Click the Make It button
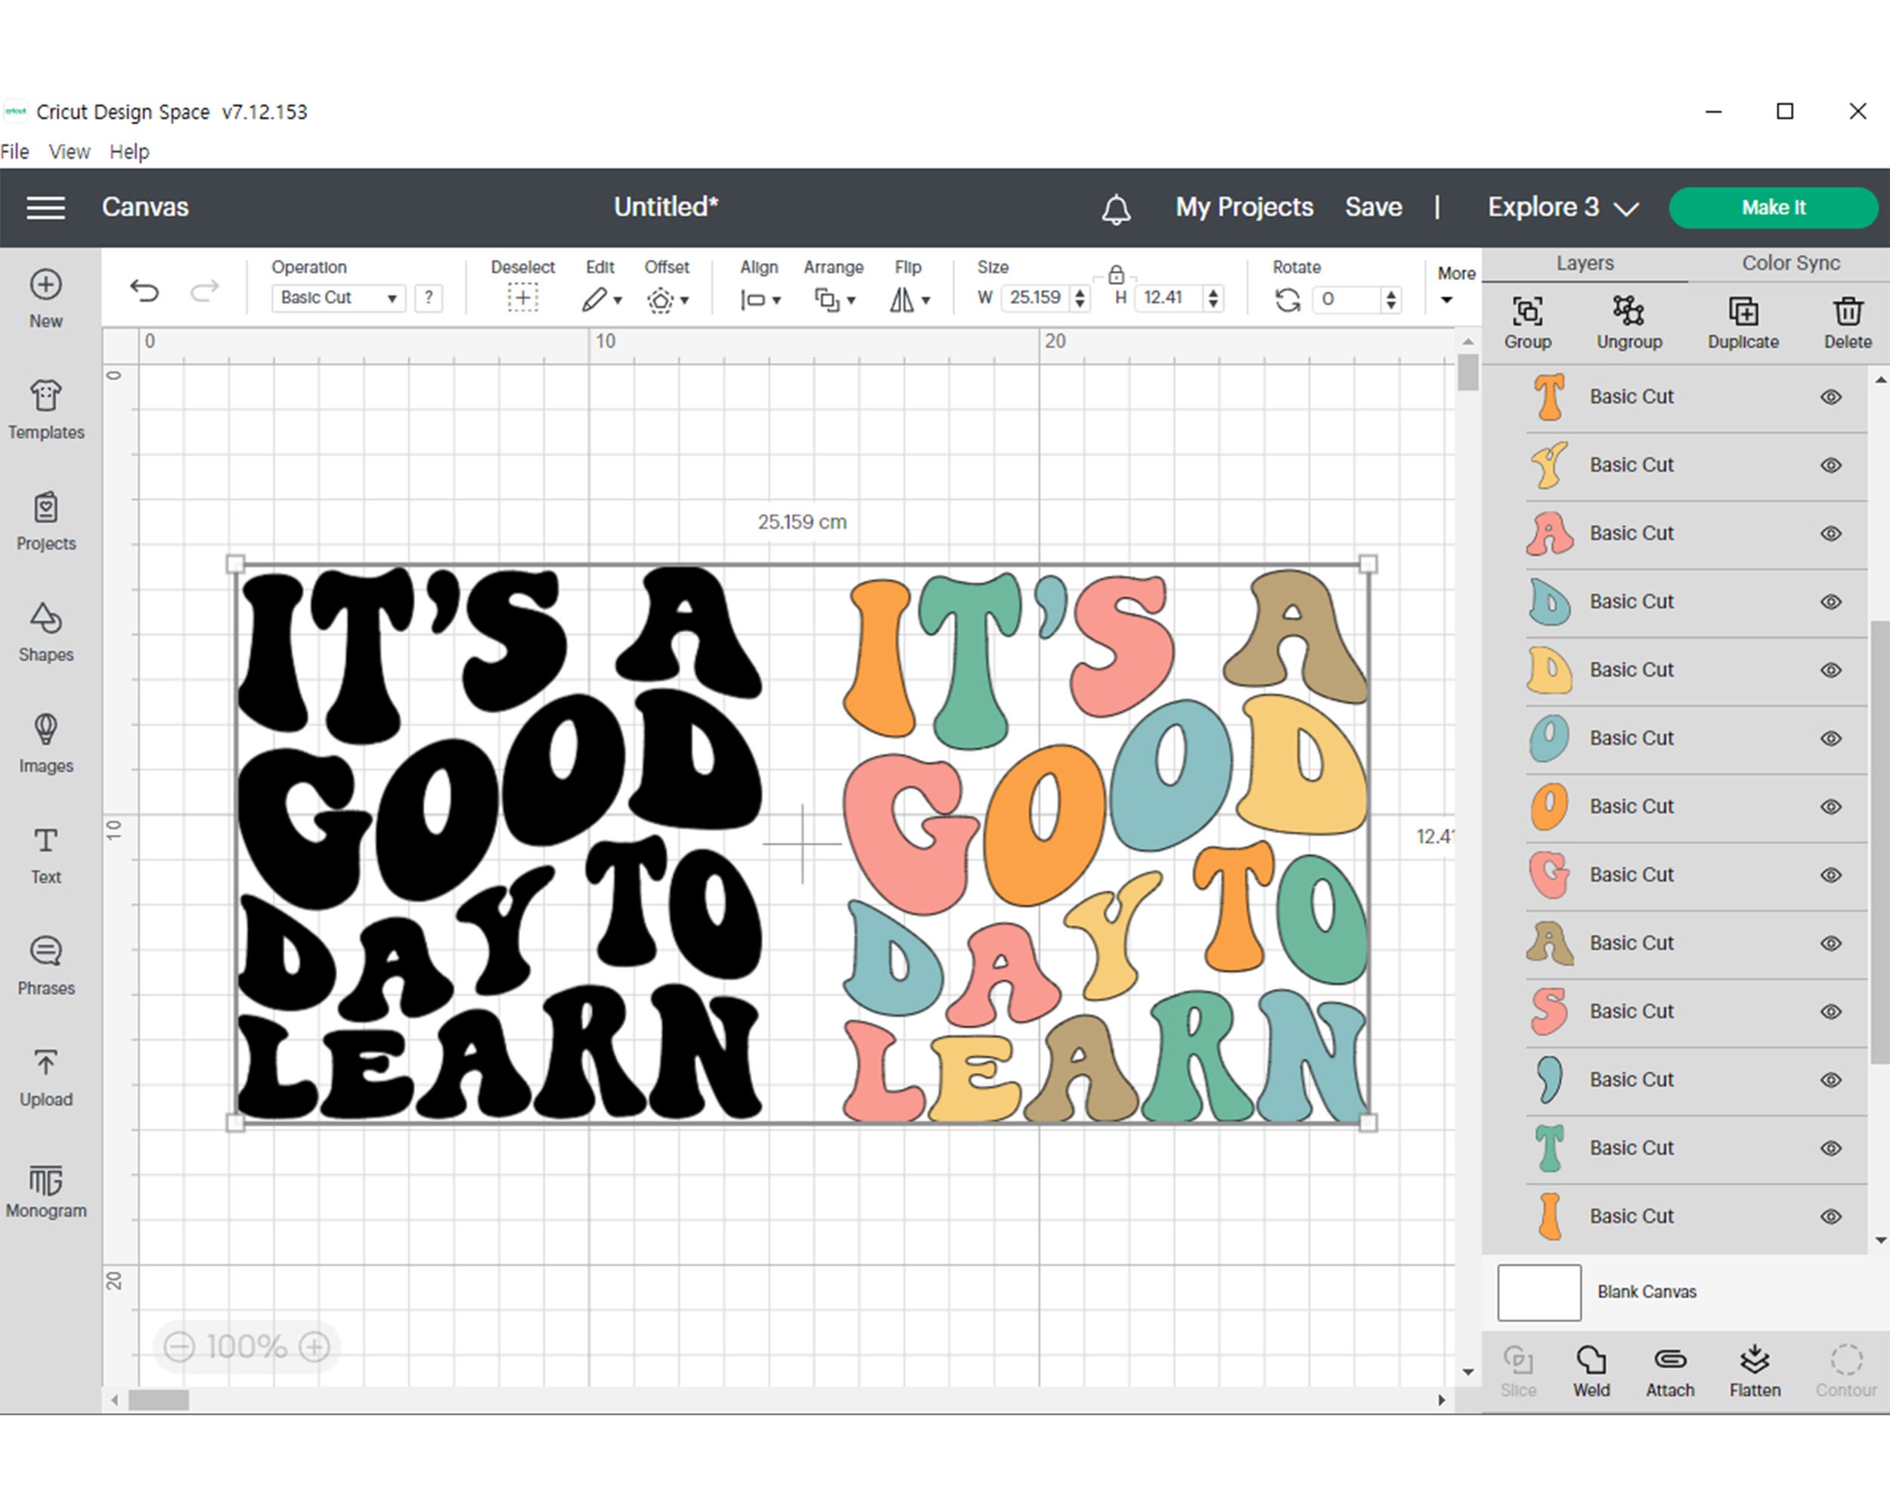 [x=1773, y=208]
